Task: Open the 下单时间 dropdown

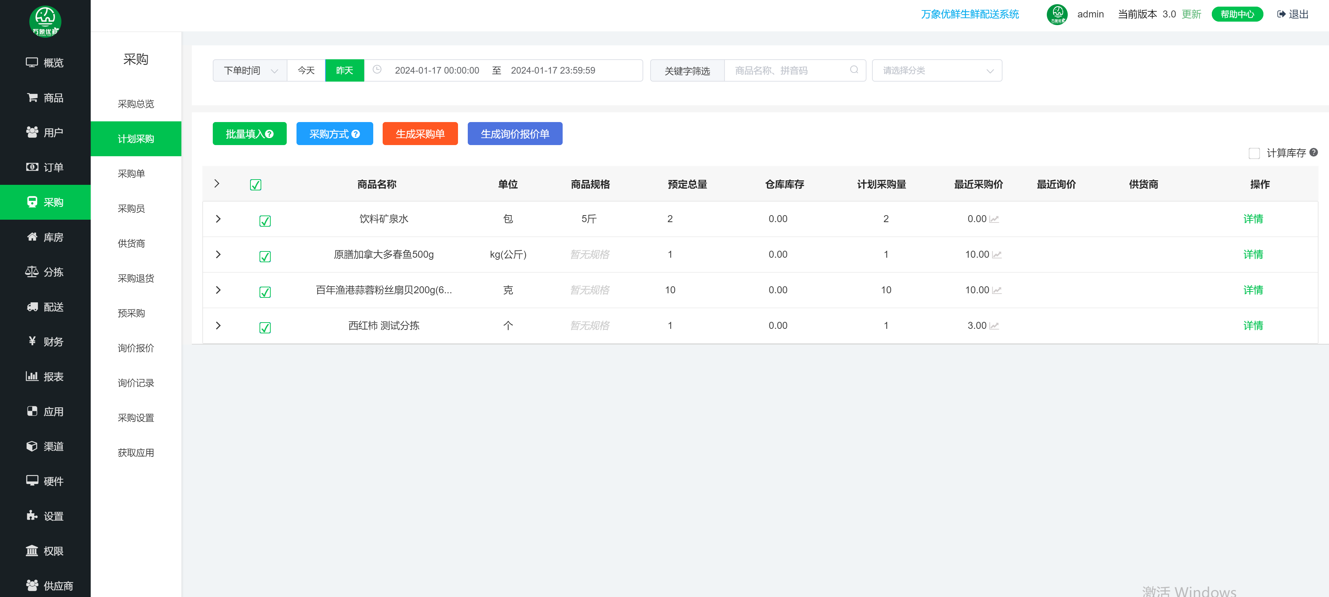Action: tap(249, 70)
